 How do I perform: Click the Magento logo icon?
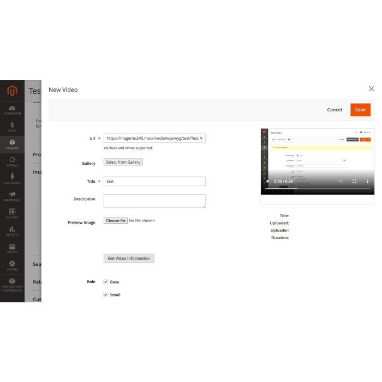pos(12,91)
